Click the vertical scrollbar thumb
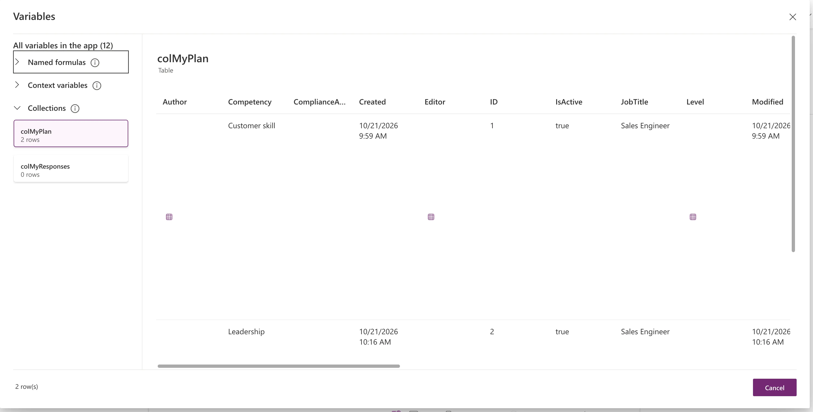Viewport: 813px width, 412px height. coord(793,144)
